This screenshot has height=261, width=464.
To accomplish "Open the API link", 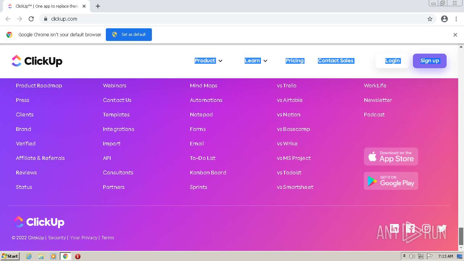I will 107,158.
